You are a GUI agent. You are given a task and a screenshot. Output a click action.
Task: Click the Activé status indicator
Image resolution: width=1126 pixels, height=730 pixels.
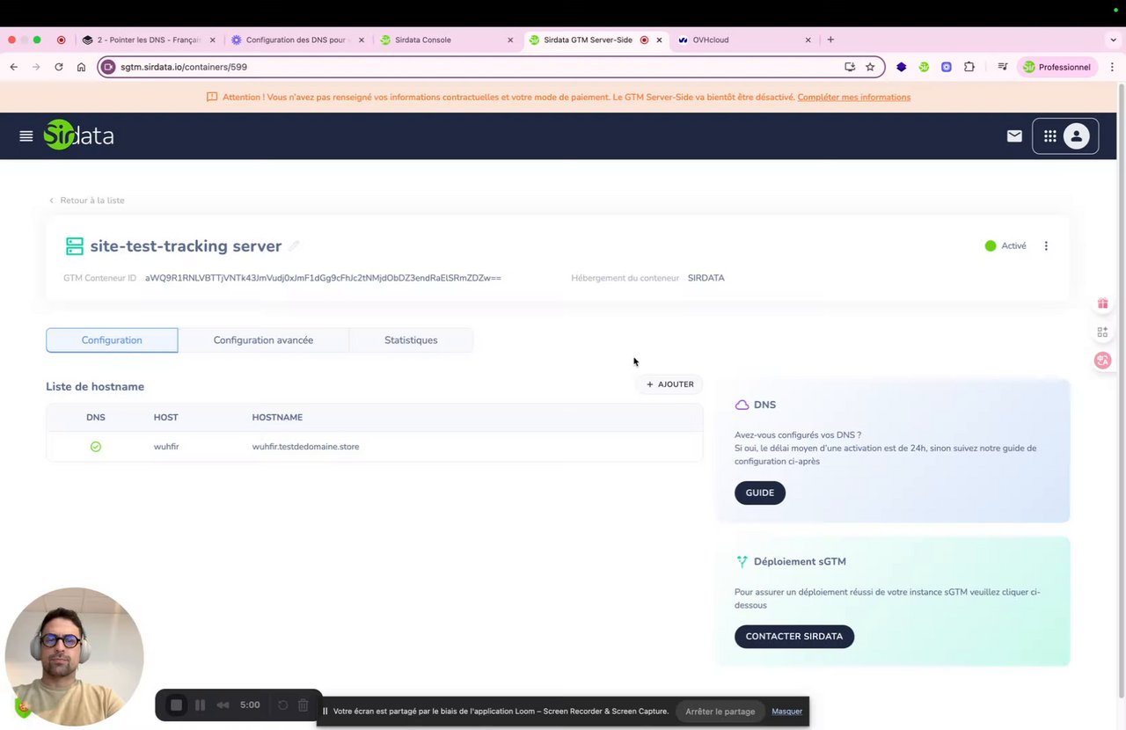[x=1005, y=246]
